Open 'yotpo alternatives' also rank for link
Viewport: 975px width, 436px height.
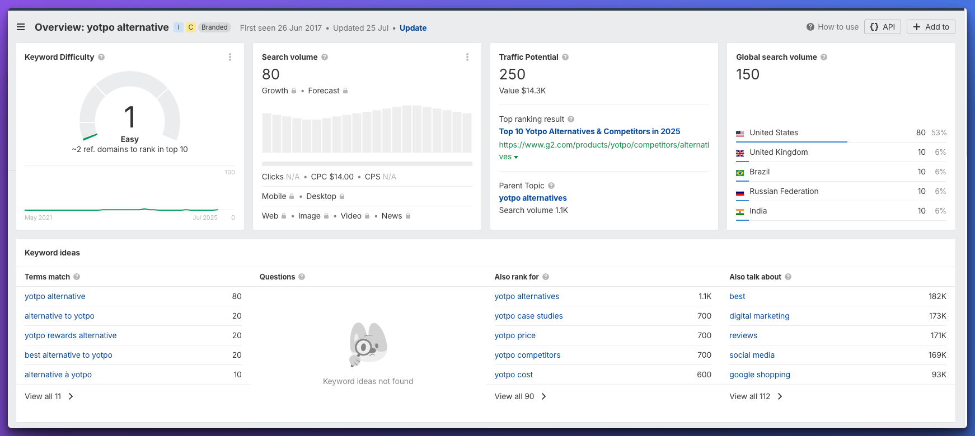[x=527, y=296]
